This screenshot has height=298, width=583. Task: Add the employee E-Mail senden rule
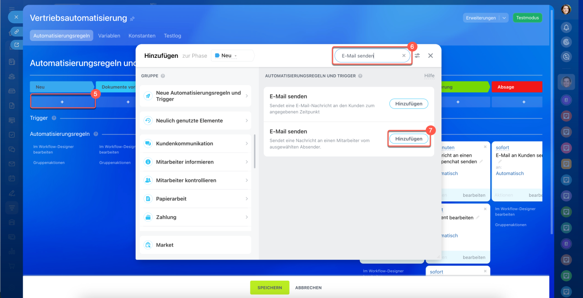point(409,139)
